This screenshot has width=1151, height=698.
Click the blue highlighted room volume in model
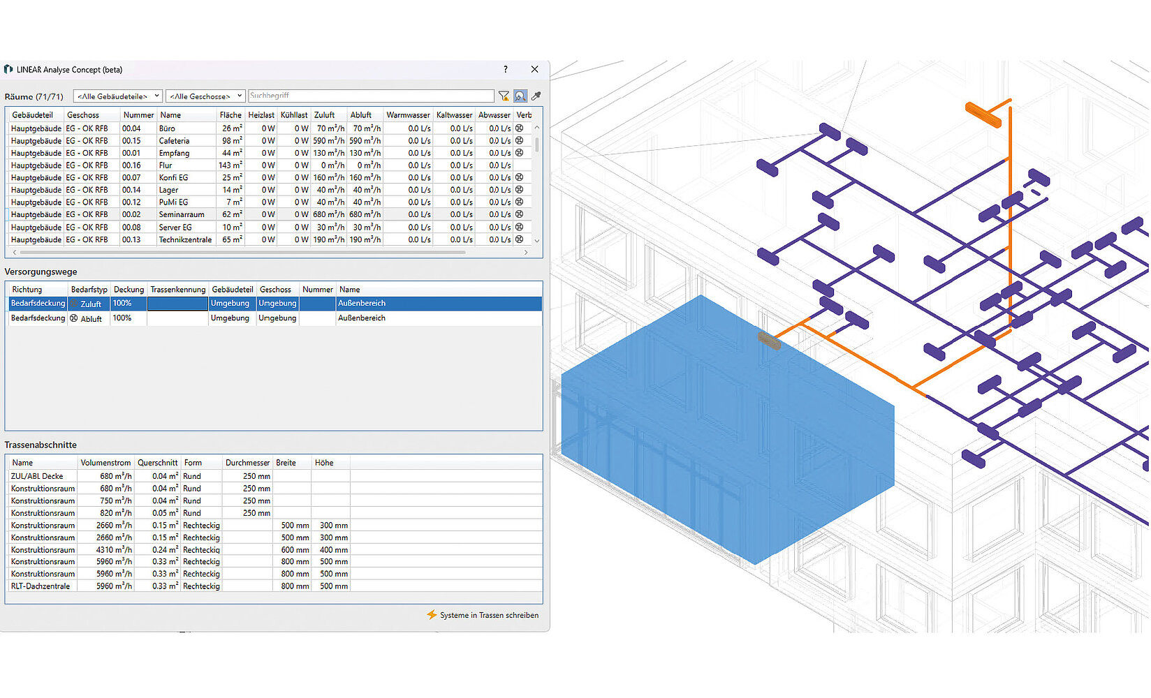726,433
